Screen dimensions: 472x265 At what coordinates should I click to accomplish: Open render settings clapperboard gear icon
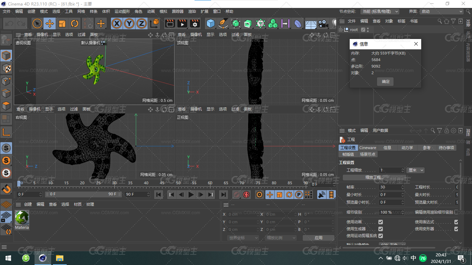[195, 23]
